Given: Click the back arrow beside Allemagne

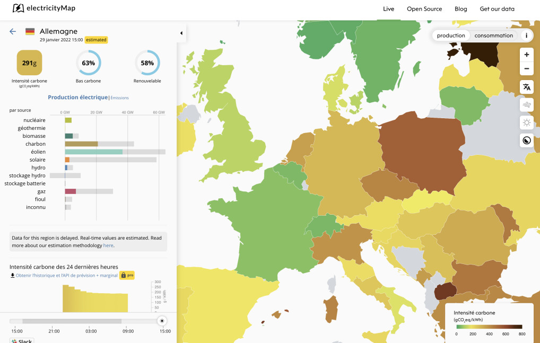Looking at the screenshot, I should pos(13,32).
